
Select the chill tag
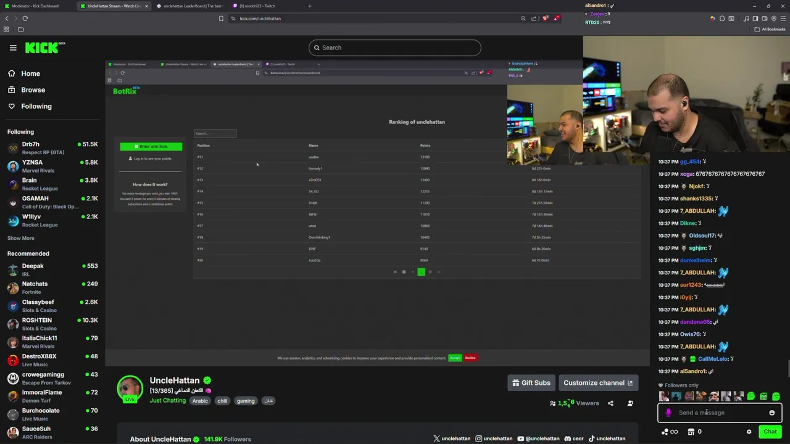(x=222, y=401)
